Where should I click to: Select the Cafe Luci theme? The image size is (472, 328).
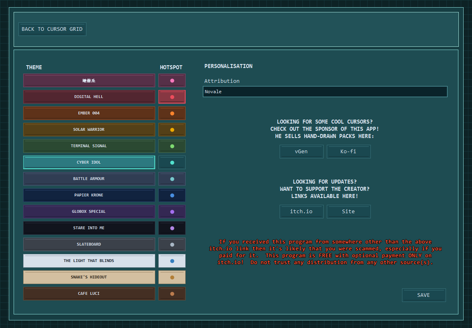click(x=89, y=294)
